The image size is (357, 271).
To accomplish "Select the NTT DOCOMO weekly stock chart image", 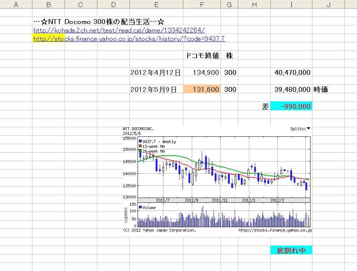I will (217, 179).
